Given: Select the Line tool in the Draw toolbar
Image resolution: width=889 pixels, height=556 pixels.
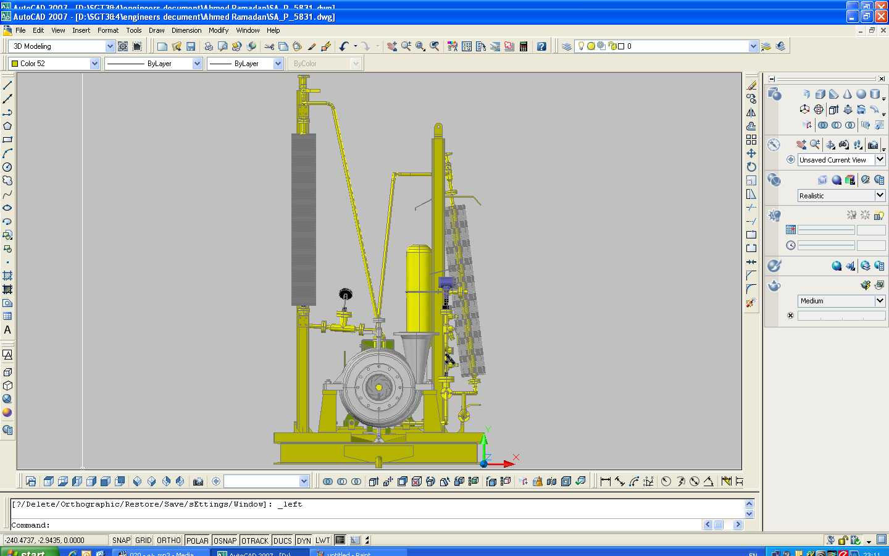Looking at the screenshot, I should coord(7,85).
